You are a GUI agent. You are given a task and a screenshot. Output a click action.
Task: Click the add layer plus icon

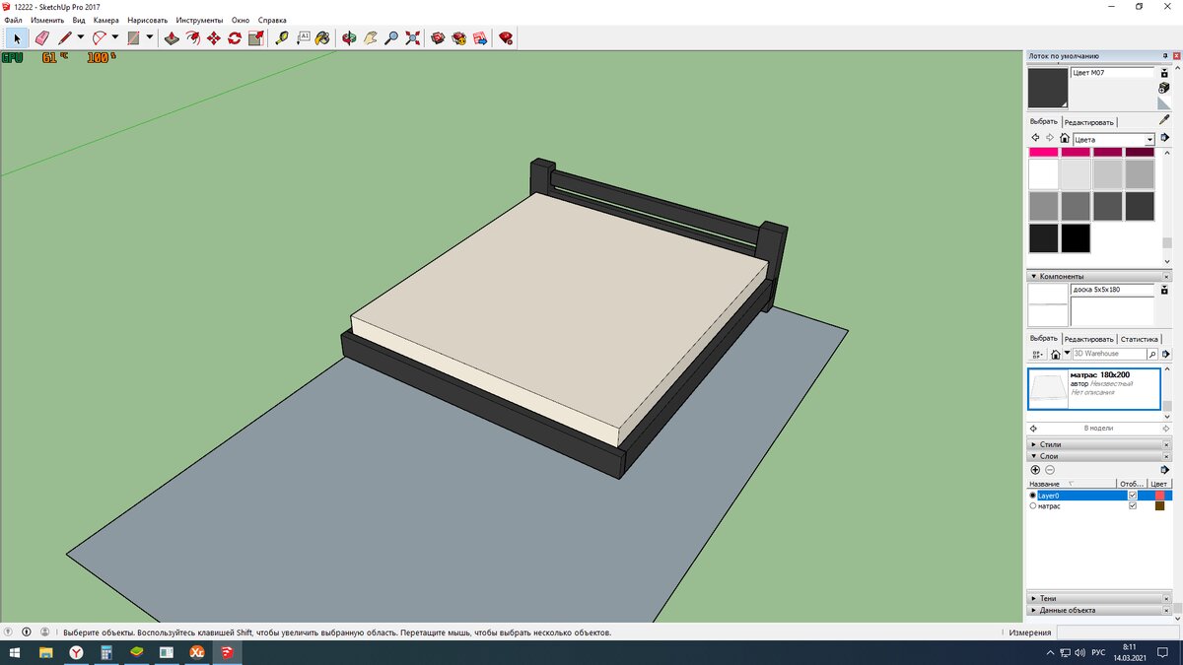tap(1035, 470)
